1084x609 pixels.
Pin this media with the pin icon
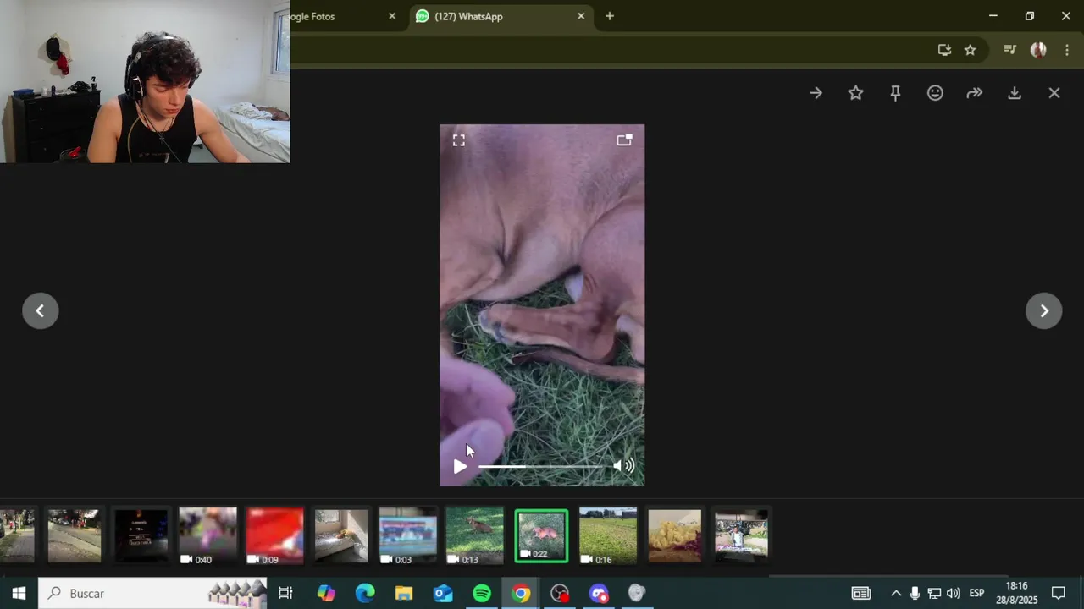pyautogui.click(x=895, y=93)
